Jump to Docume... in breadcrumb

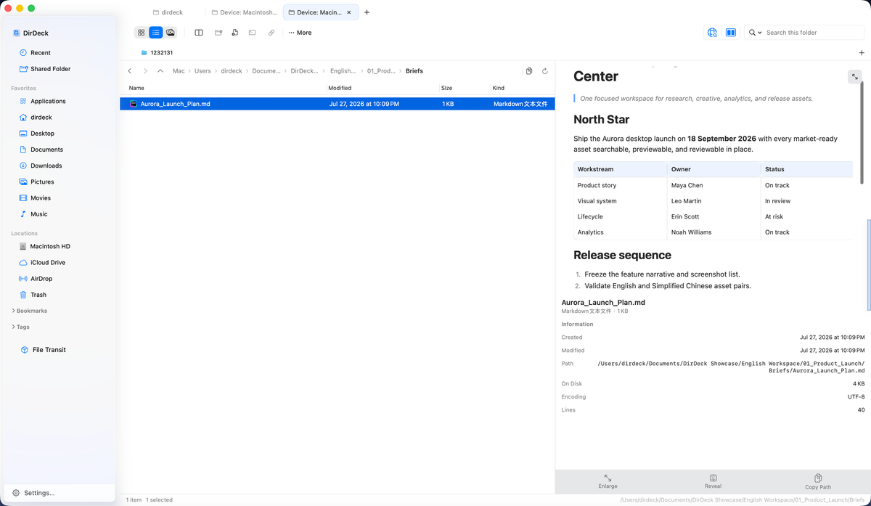click(x=266, y=71)
